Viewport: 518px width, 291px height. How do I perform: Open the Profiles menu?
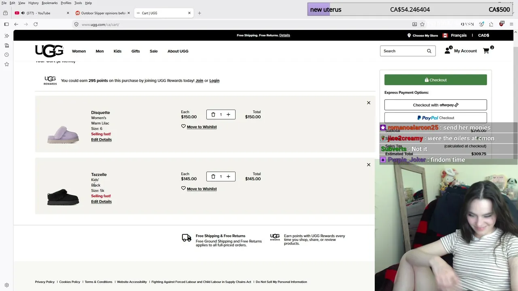66,3
